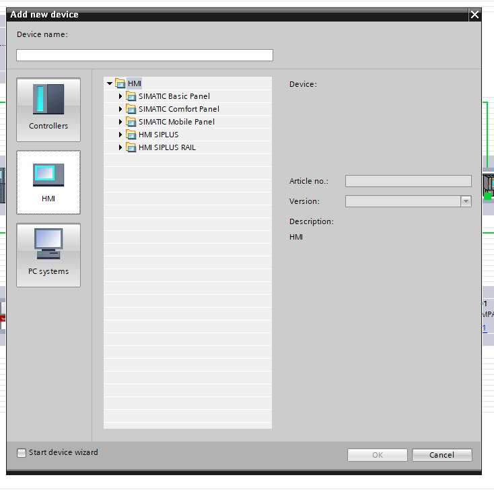494x494 pixels.
Task: Click the HMI SIPLUS RAIL folder icon
Action: (x=131, y=147)
